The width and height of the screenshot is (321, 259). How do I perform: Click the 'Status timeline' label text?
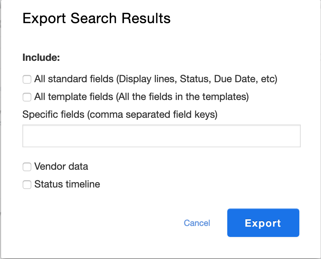coord(67,184)
